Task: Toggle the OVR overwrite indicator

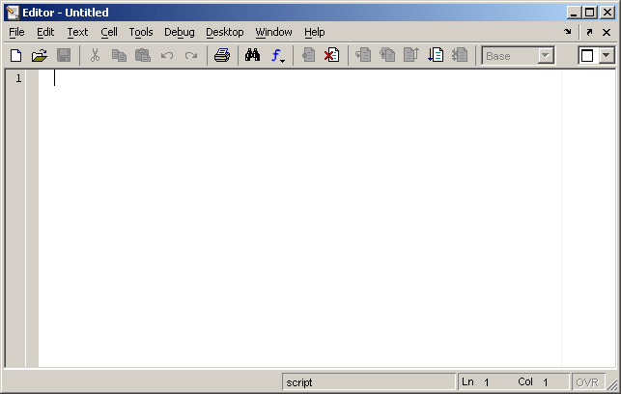Action: [x=588, y=382]
